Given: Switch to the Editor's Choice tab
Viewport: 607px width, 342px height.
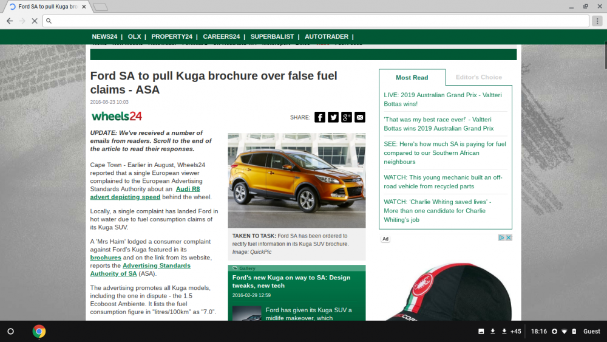Looking at the screenshot, I should [479, 77].
